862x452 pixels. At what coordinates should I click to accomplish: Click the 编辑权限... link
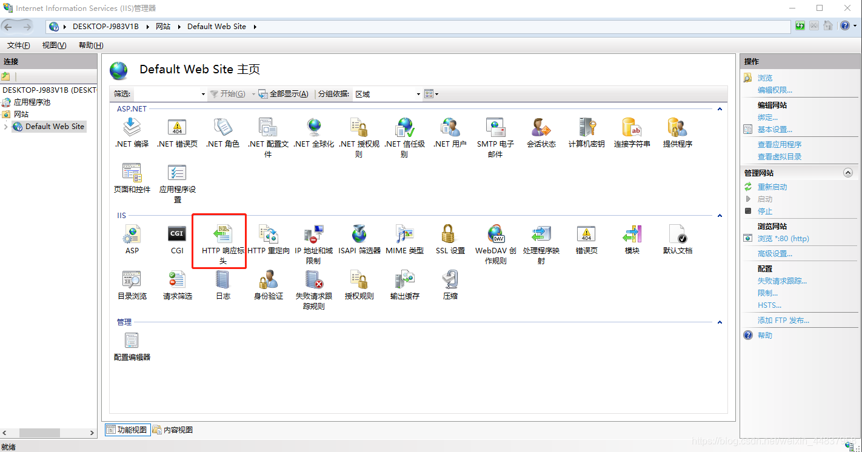coord(775,90)
